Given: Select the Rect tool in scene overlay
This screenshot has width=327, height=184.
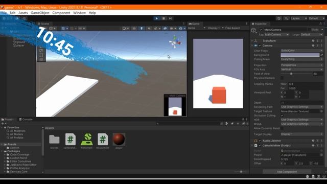Looking at the screenshot, I should coord(41,55).
